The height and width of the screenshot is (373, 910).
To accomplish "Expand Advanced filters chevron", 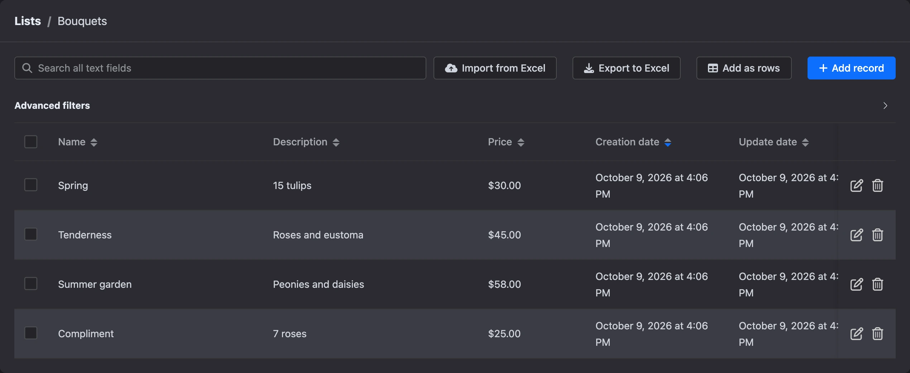I will tap(885, 106).
